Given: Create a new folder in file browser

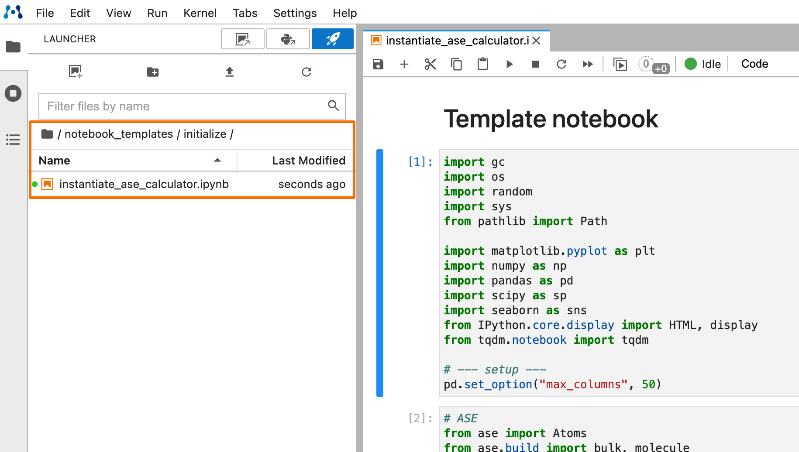Looking at the screenshot, I should point(153,72).
